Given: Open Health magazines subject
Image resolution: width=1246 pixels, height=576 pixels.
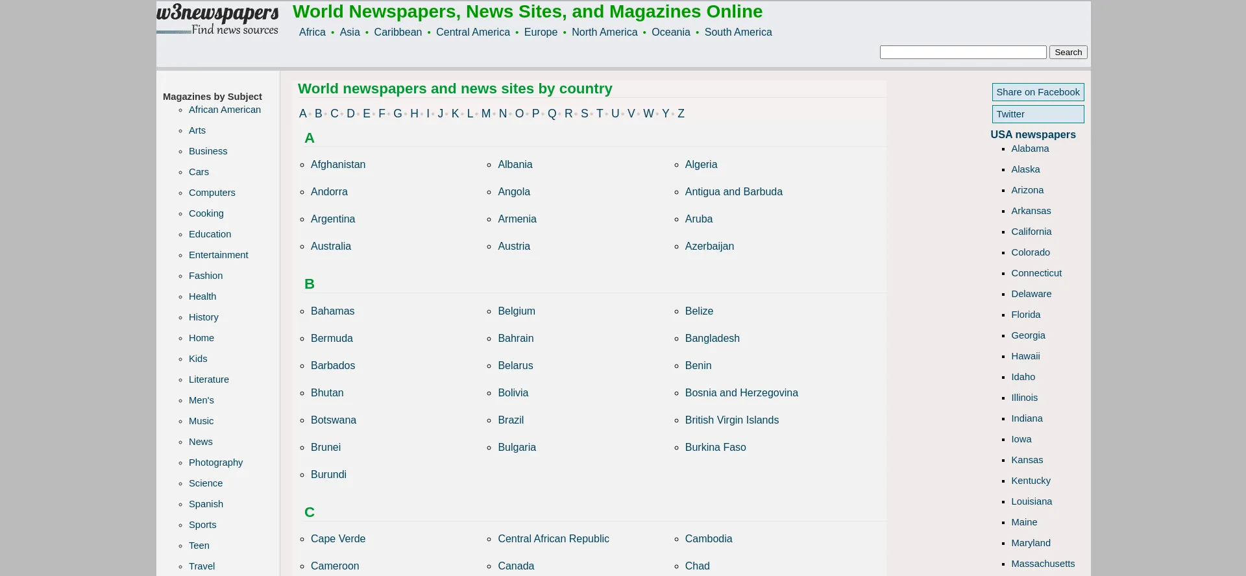Looking at the screenshot, I should 202,296.
